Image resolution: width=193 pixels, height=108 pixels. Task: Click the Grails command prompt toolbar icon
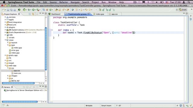tap(24, 10)
